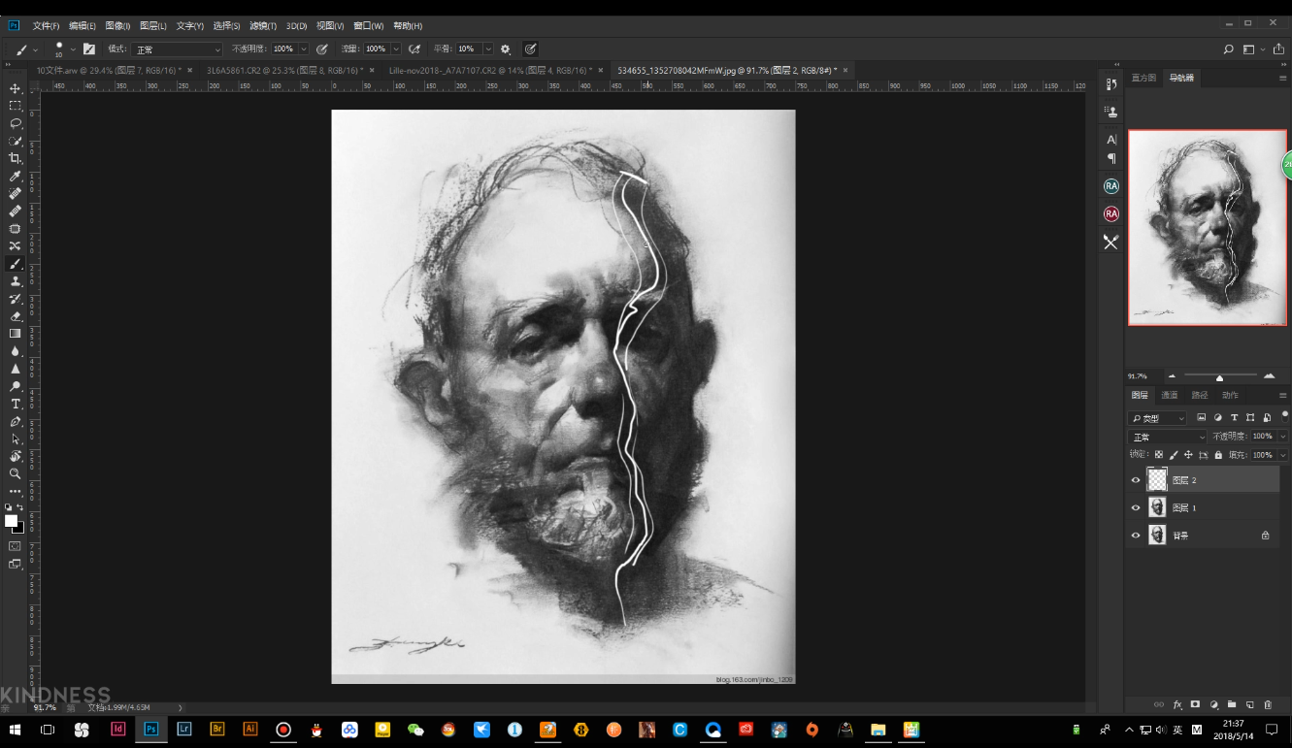
Task: Delete layer with trash icon
Action: pyautogui.click(x=1268, y=704)
